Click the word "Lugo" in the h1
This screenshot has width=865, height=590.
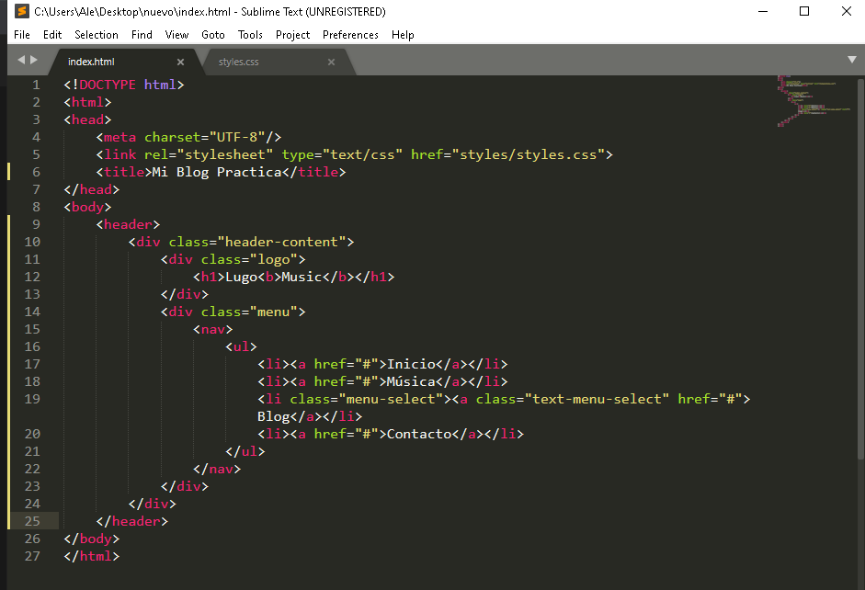pyautogui.click(x=242, y=278)
